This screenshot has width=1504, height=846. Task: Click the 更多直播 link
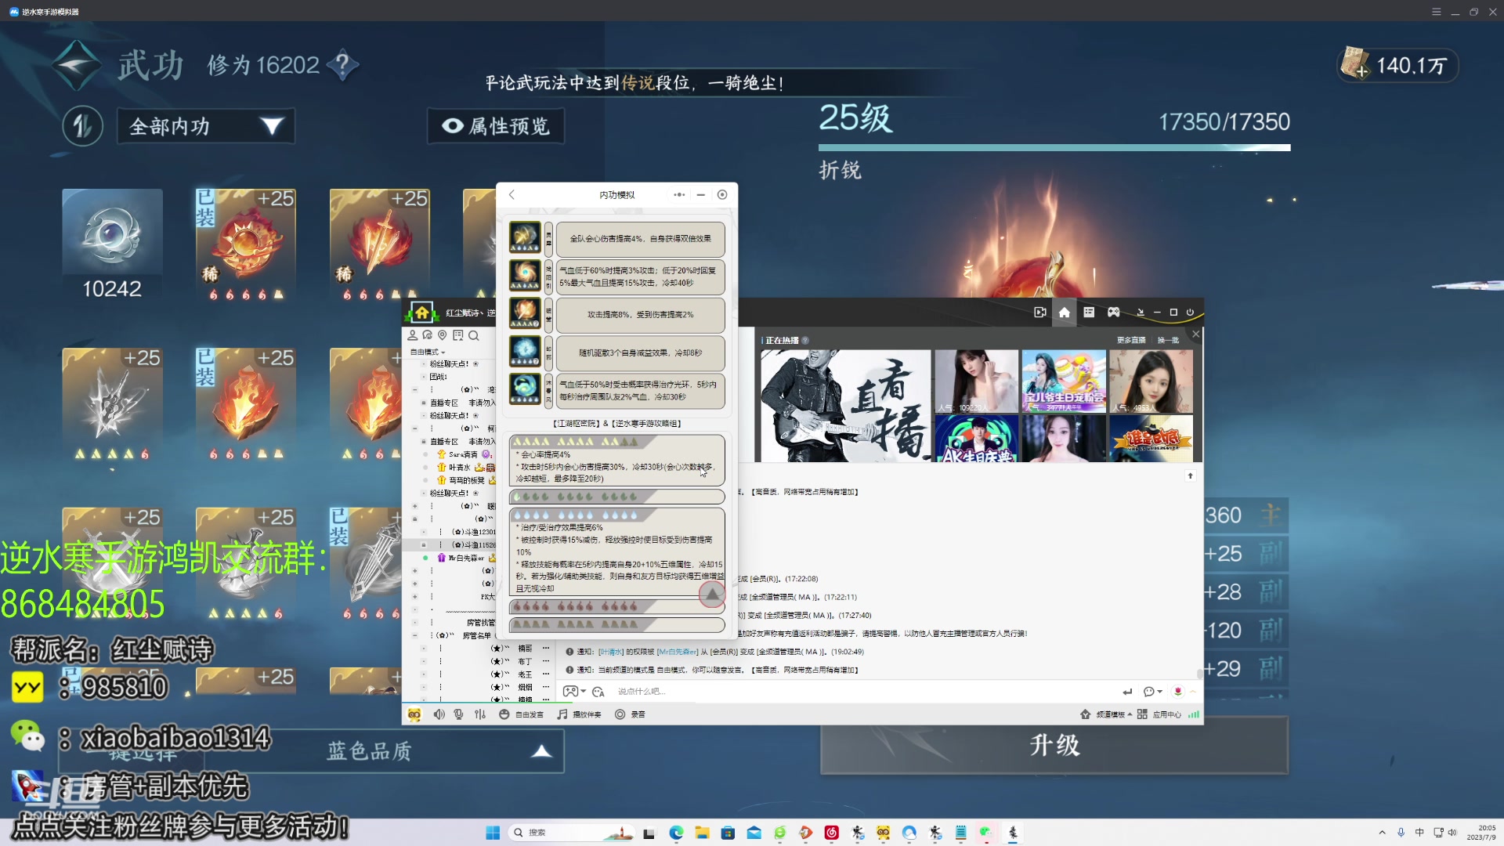coord(1130,340)
